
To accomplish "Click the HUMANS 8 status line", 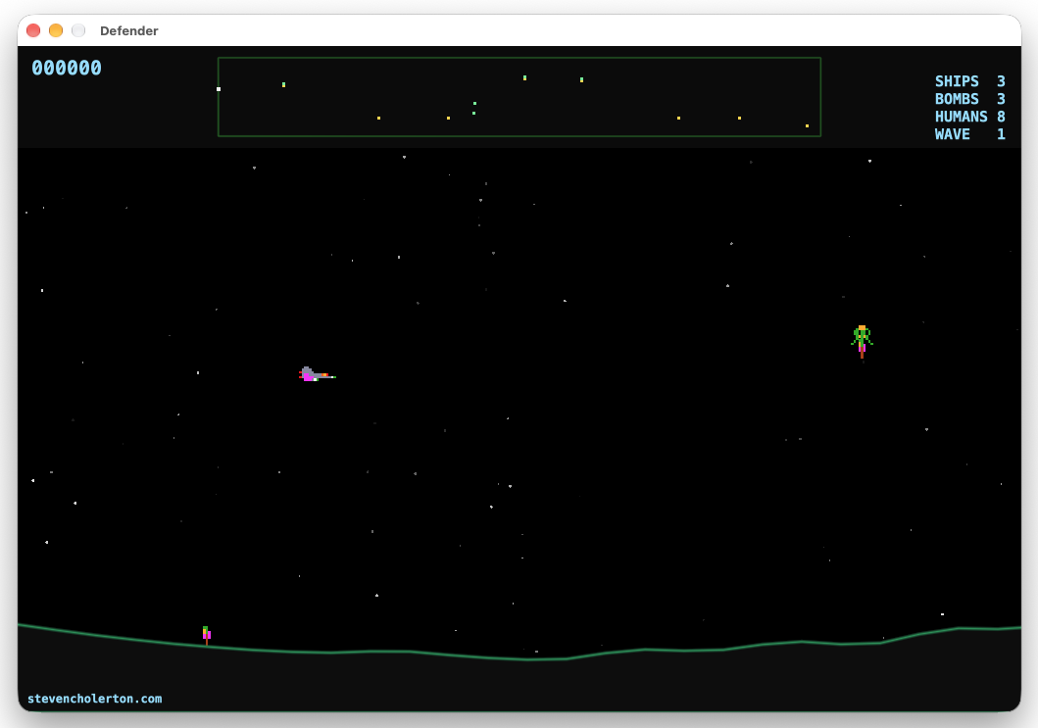I will point(969,117).
